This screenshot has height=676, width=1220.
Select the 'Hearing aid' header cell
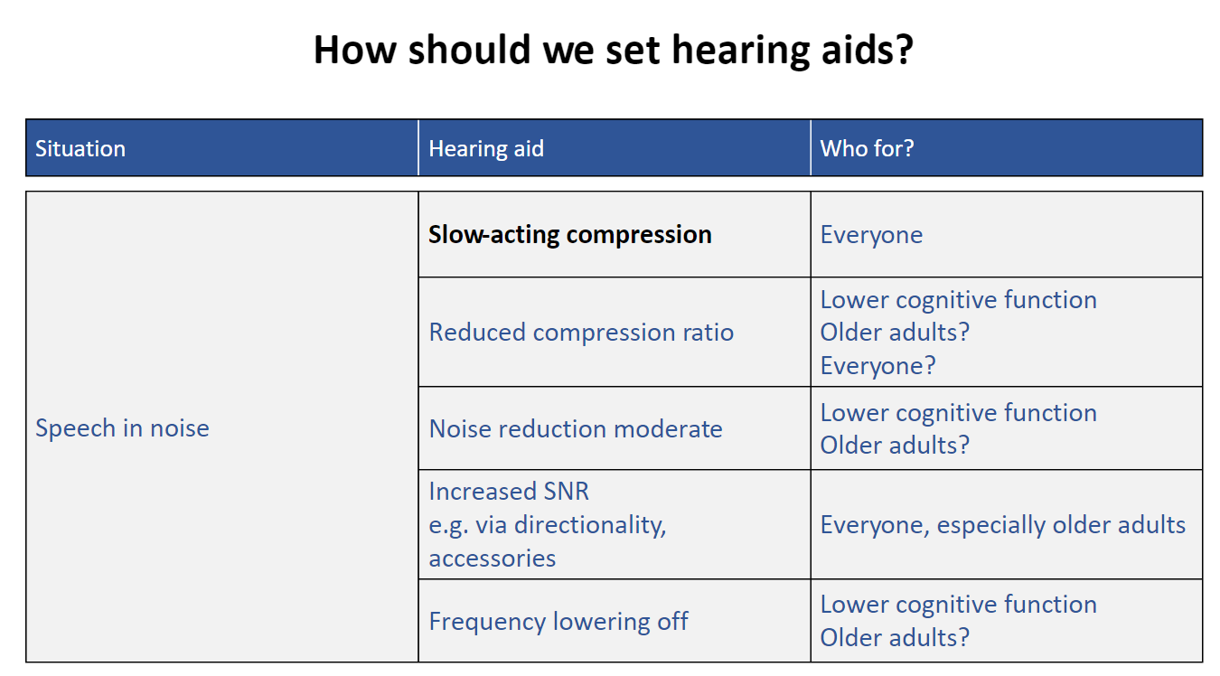pyautogui.click(x=615, y=147)
